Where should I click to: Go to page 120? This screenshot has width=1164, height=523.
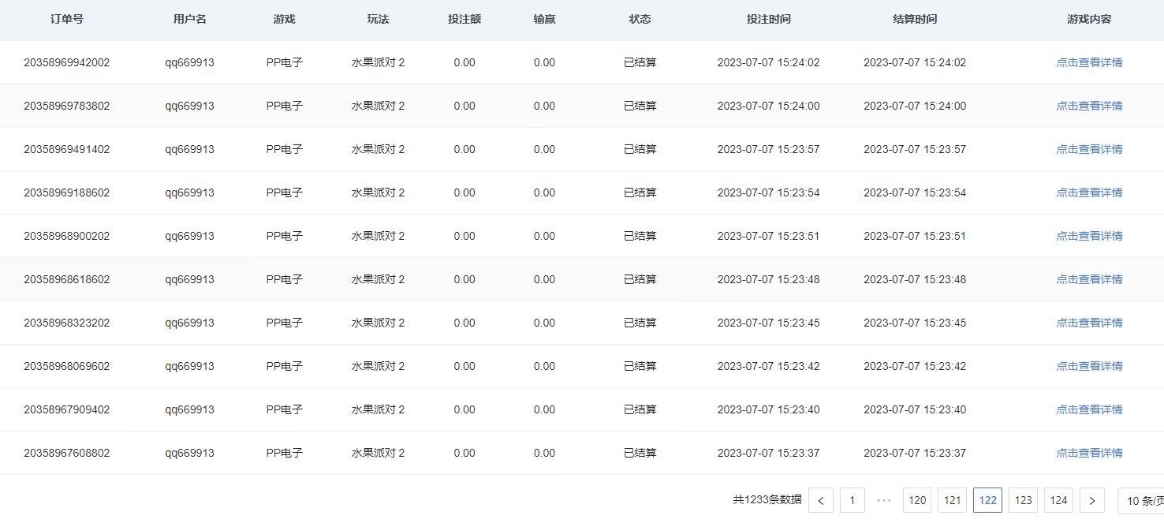click(x=917, y=500)
